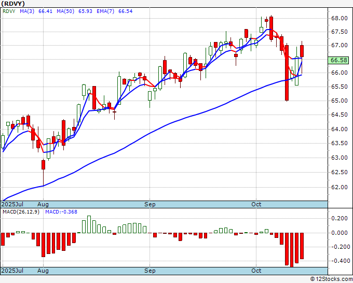Click the 68.00 price axis label

[x=340, y=19]
